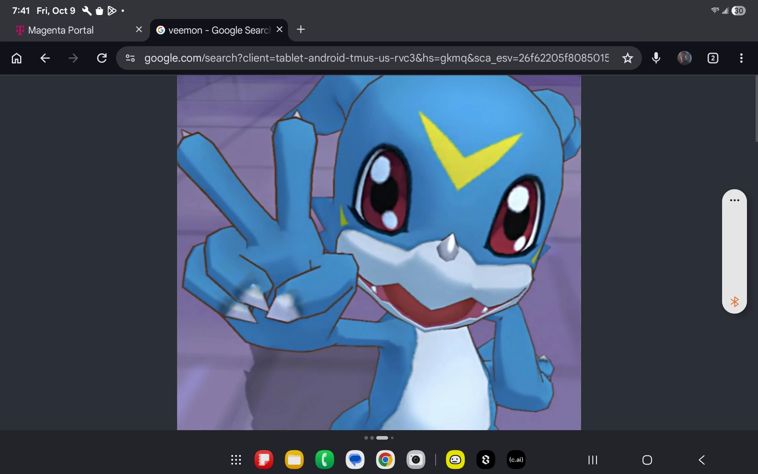The image size is (758, 474).
Task: Tap the wrench notification icon
Action: (x=87, y=11)
